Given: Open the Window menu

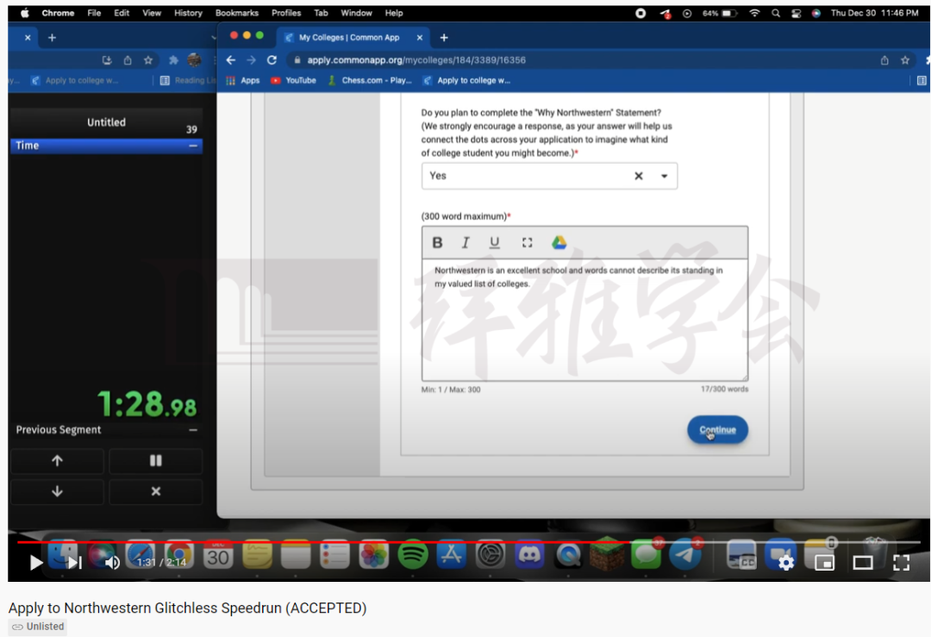Looking at the screenshot, I should pos(356,12).
